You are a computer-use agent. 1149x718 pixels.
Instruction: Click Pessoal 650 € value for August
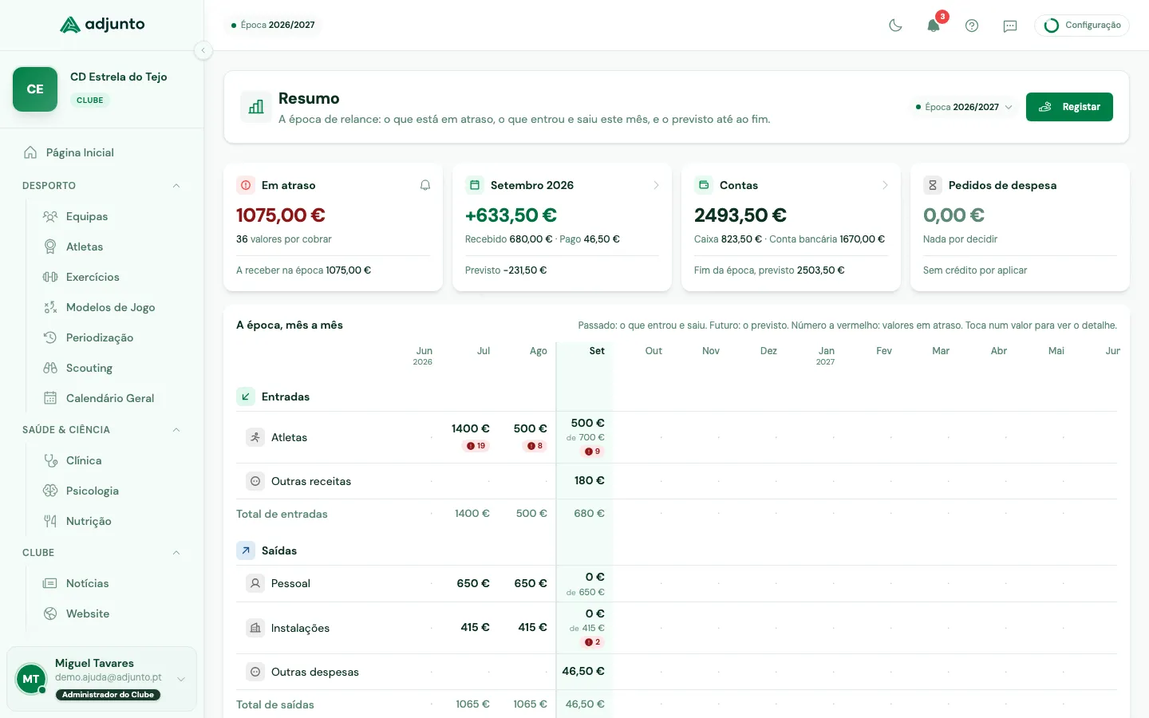[531, 583]
